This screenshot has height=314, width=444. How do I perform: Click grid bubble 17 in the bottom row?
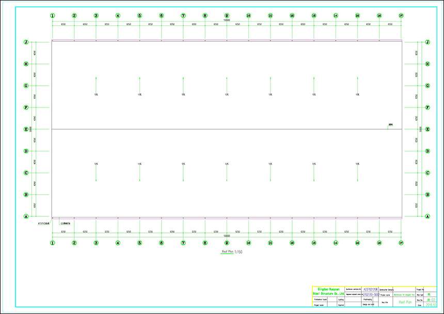pyautogui.click(x=401, y=242)
